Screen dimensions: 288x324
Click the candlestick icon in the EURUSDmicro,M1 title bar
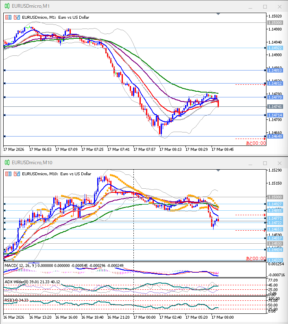pyautogui.click(x=7, y=7)
